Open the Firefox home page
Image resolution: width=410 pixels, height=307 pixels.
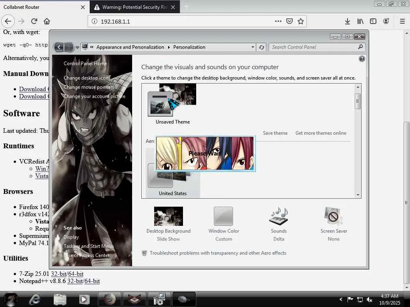tap(47, 22)
